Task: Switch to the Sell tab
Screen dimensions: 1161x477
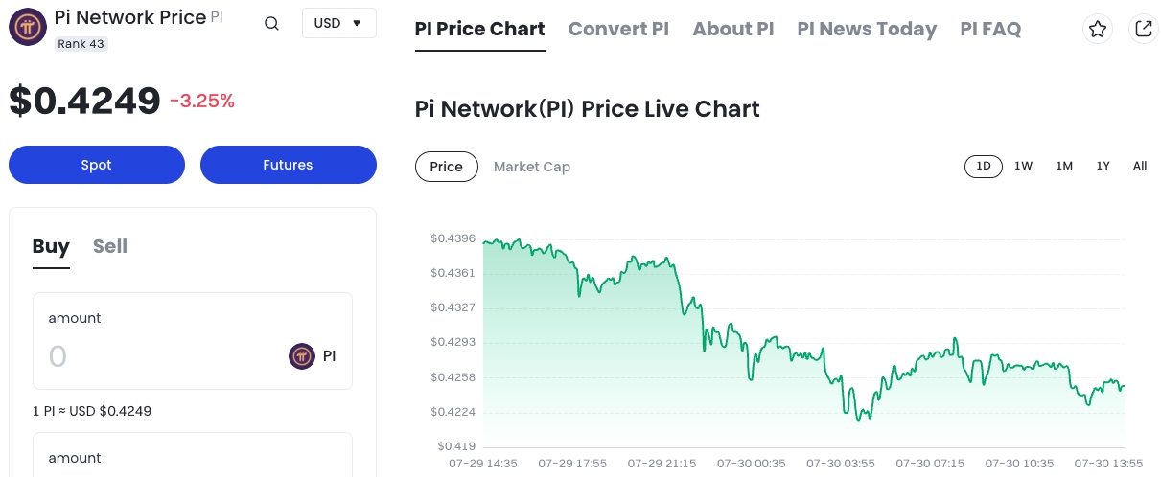Action: 110,246
